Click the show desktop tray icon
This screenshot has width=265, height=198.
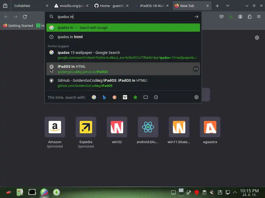pyautogui.click(x=173, y=192)
